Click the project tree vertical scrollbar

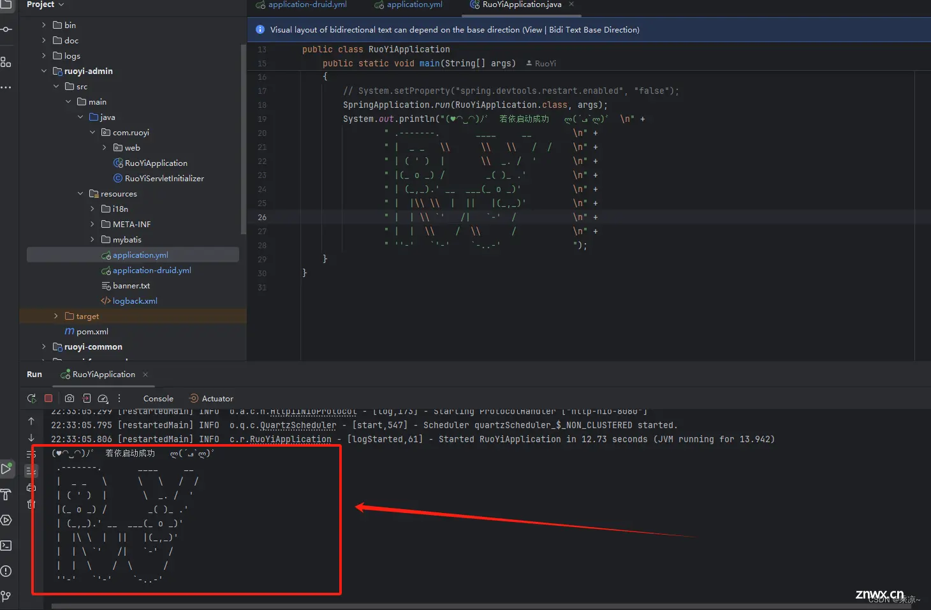(243, 138)
